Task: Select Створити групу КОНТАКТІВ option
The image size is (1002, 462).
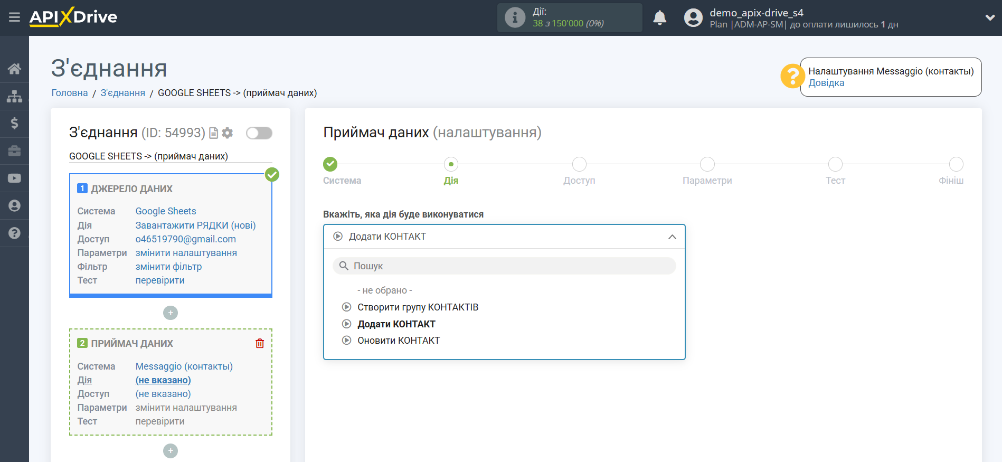Action: click(x=418, y=307)
